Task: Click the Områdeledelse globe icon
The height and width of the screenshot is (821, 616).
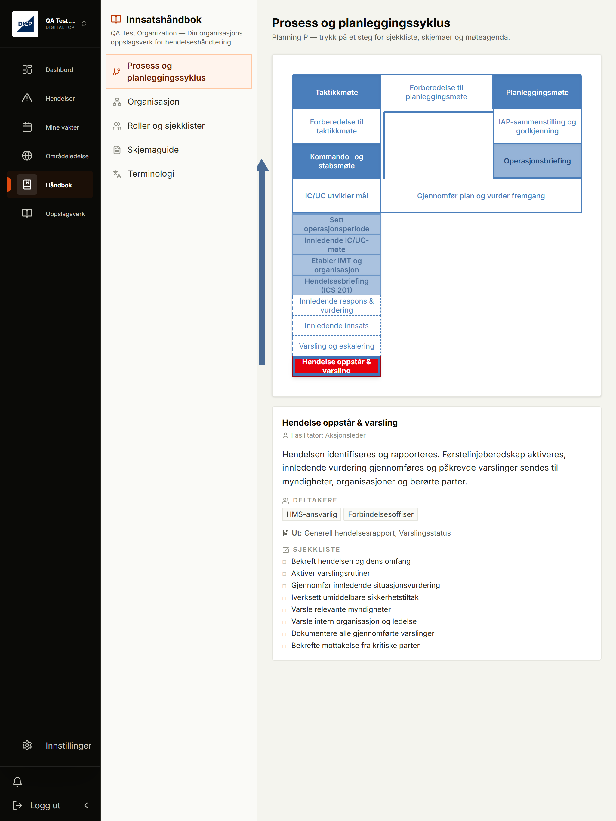Action: (x=27, y=156)
